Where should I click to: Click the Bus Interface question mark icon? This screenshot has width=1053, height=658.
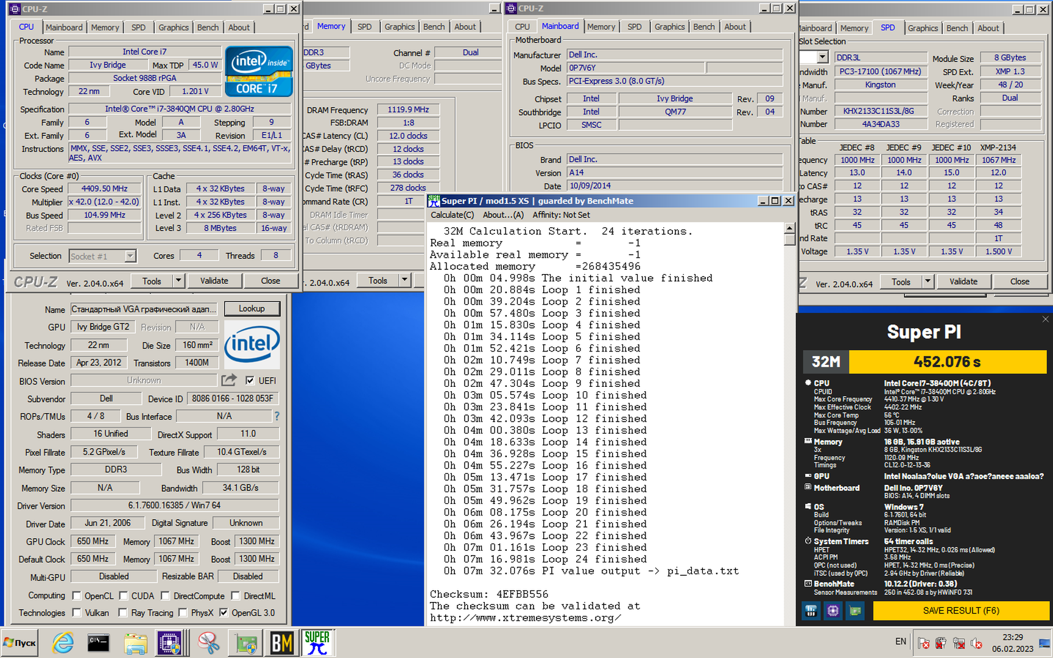coord(276,416)
